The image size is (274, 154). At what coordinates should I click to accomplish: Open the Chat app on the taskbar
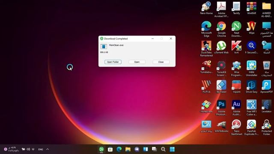(137, 149)
